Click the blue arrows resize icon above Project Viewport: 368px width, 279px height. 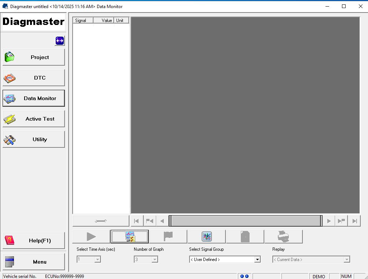[x=59, y=41]
